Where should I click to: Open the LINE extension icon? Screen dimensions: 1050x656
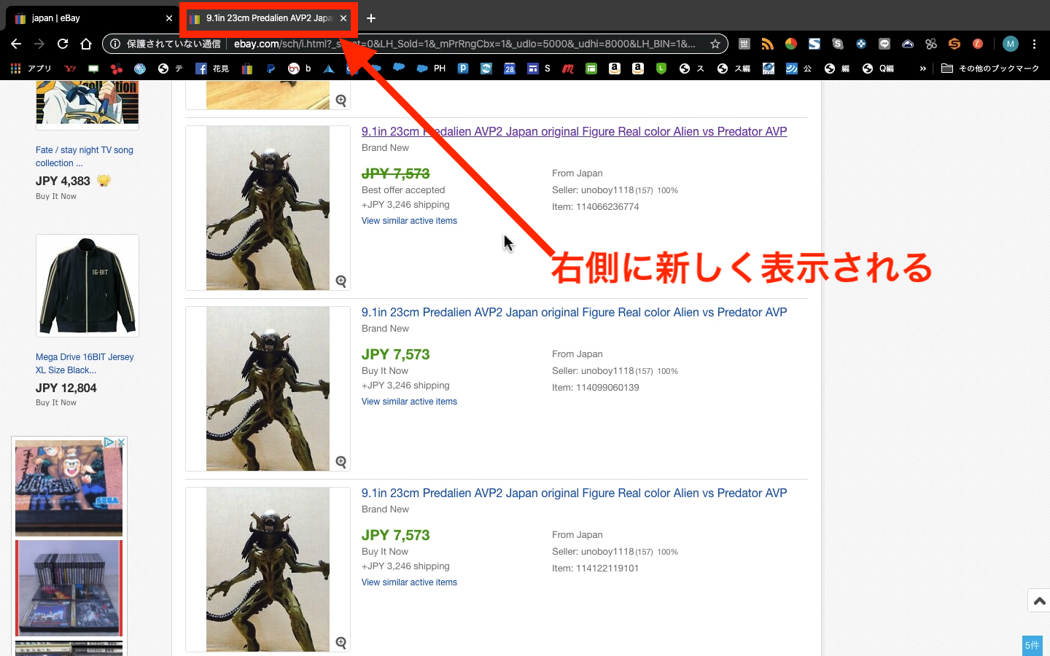[x=884, y=44]
